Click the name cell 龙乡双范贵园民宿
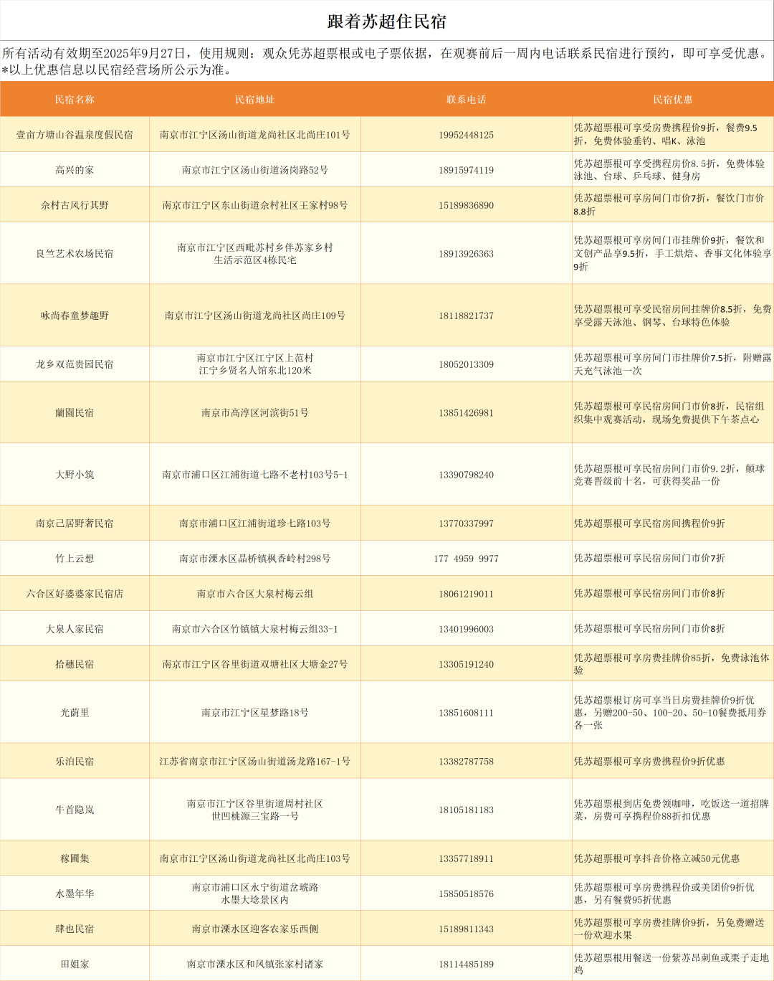Viewport: 774px width, 981px height. pos(75,364)
